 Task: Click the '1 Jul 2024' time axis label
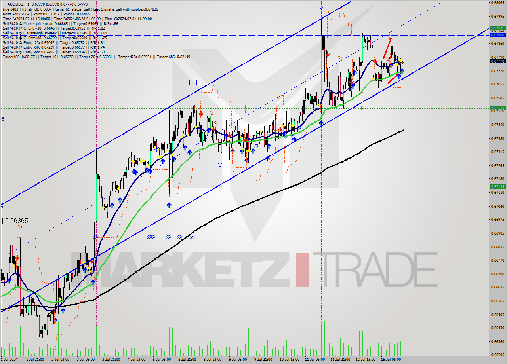pos(9,360)
